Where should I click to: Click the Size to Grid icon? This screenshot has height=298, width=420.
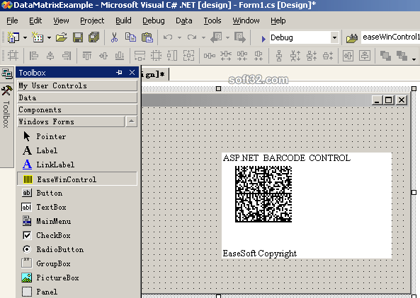(x=156, y=56)
